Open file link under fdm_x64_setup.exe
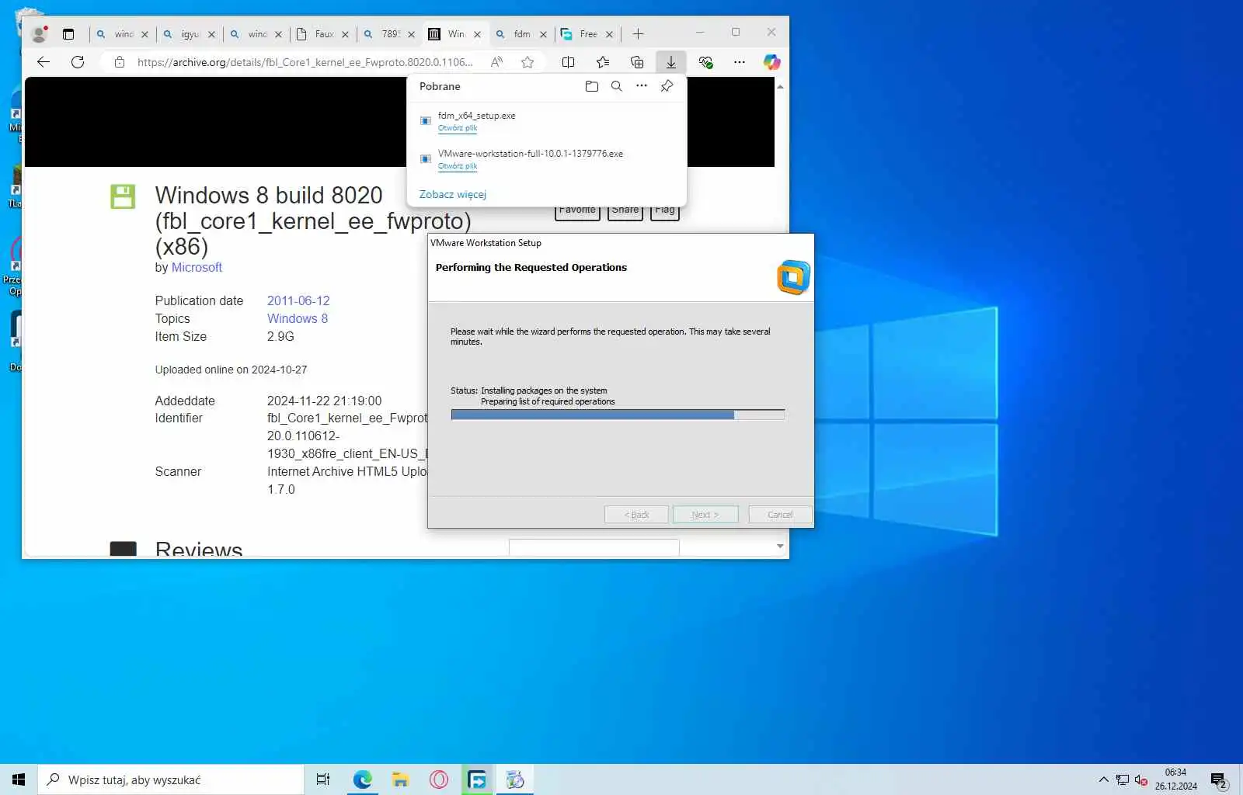The image size is (1243, 795). click(458, 128)
